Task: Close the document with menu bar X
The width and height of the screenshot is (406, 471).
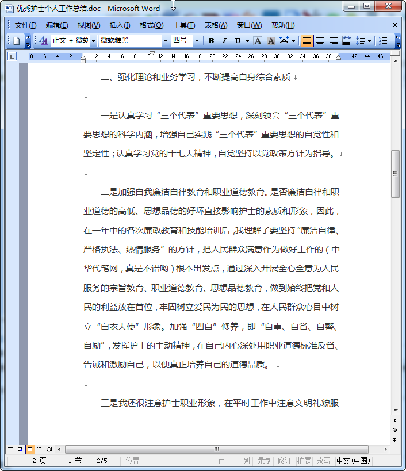Action: (395, 25)
